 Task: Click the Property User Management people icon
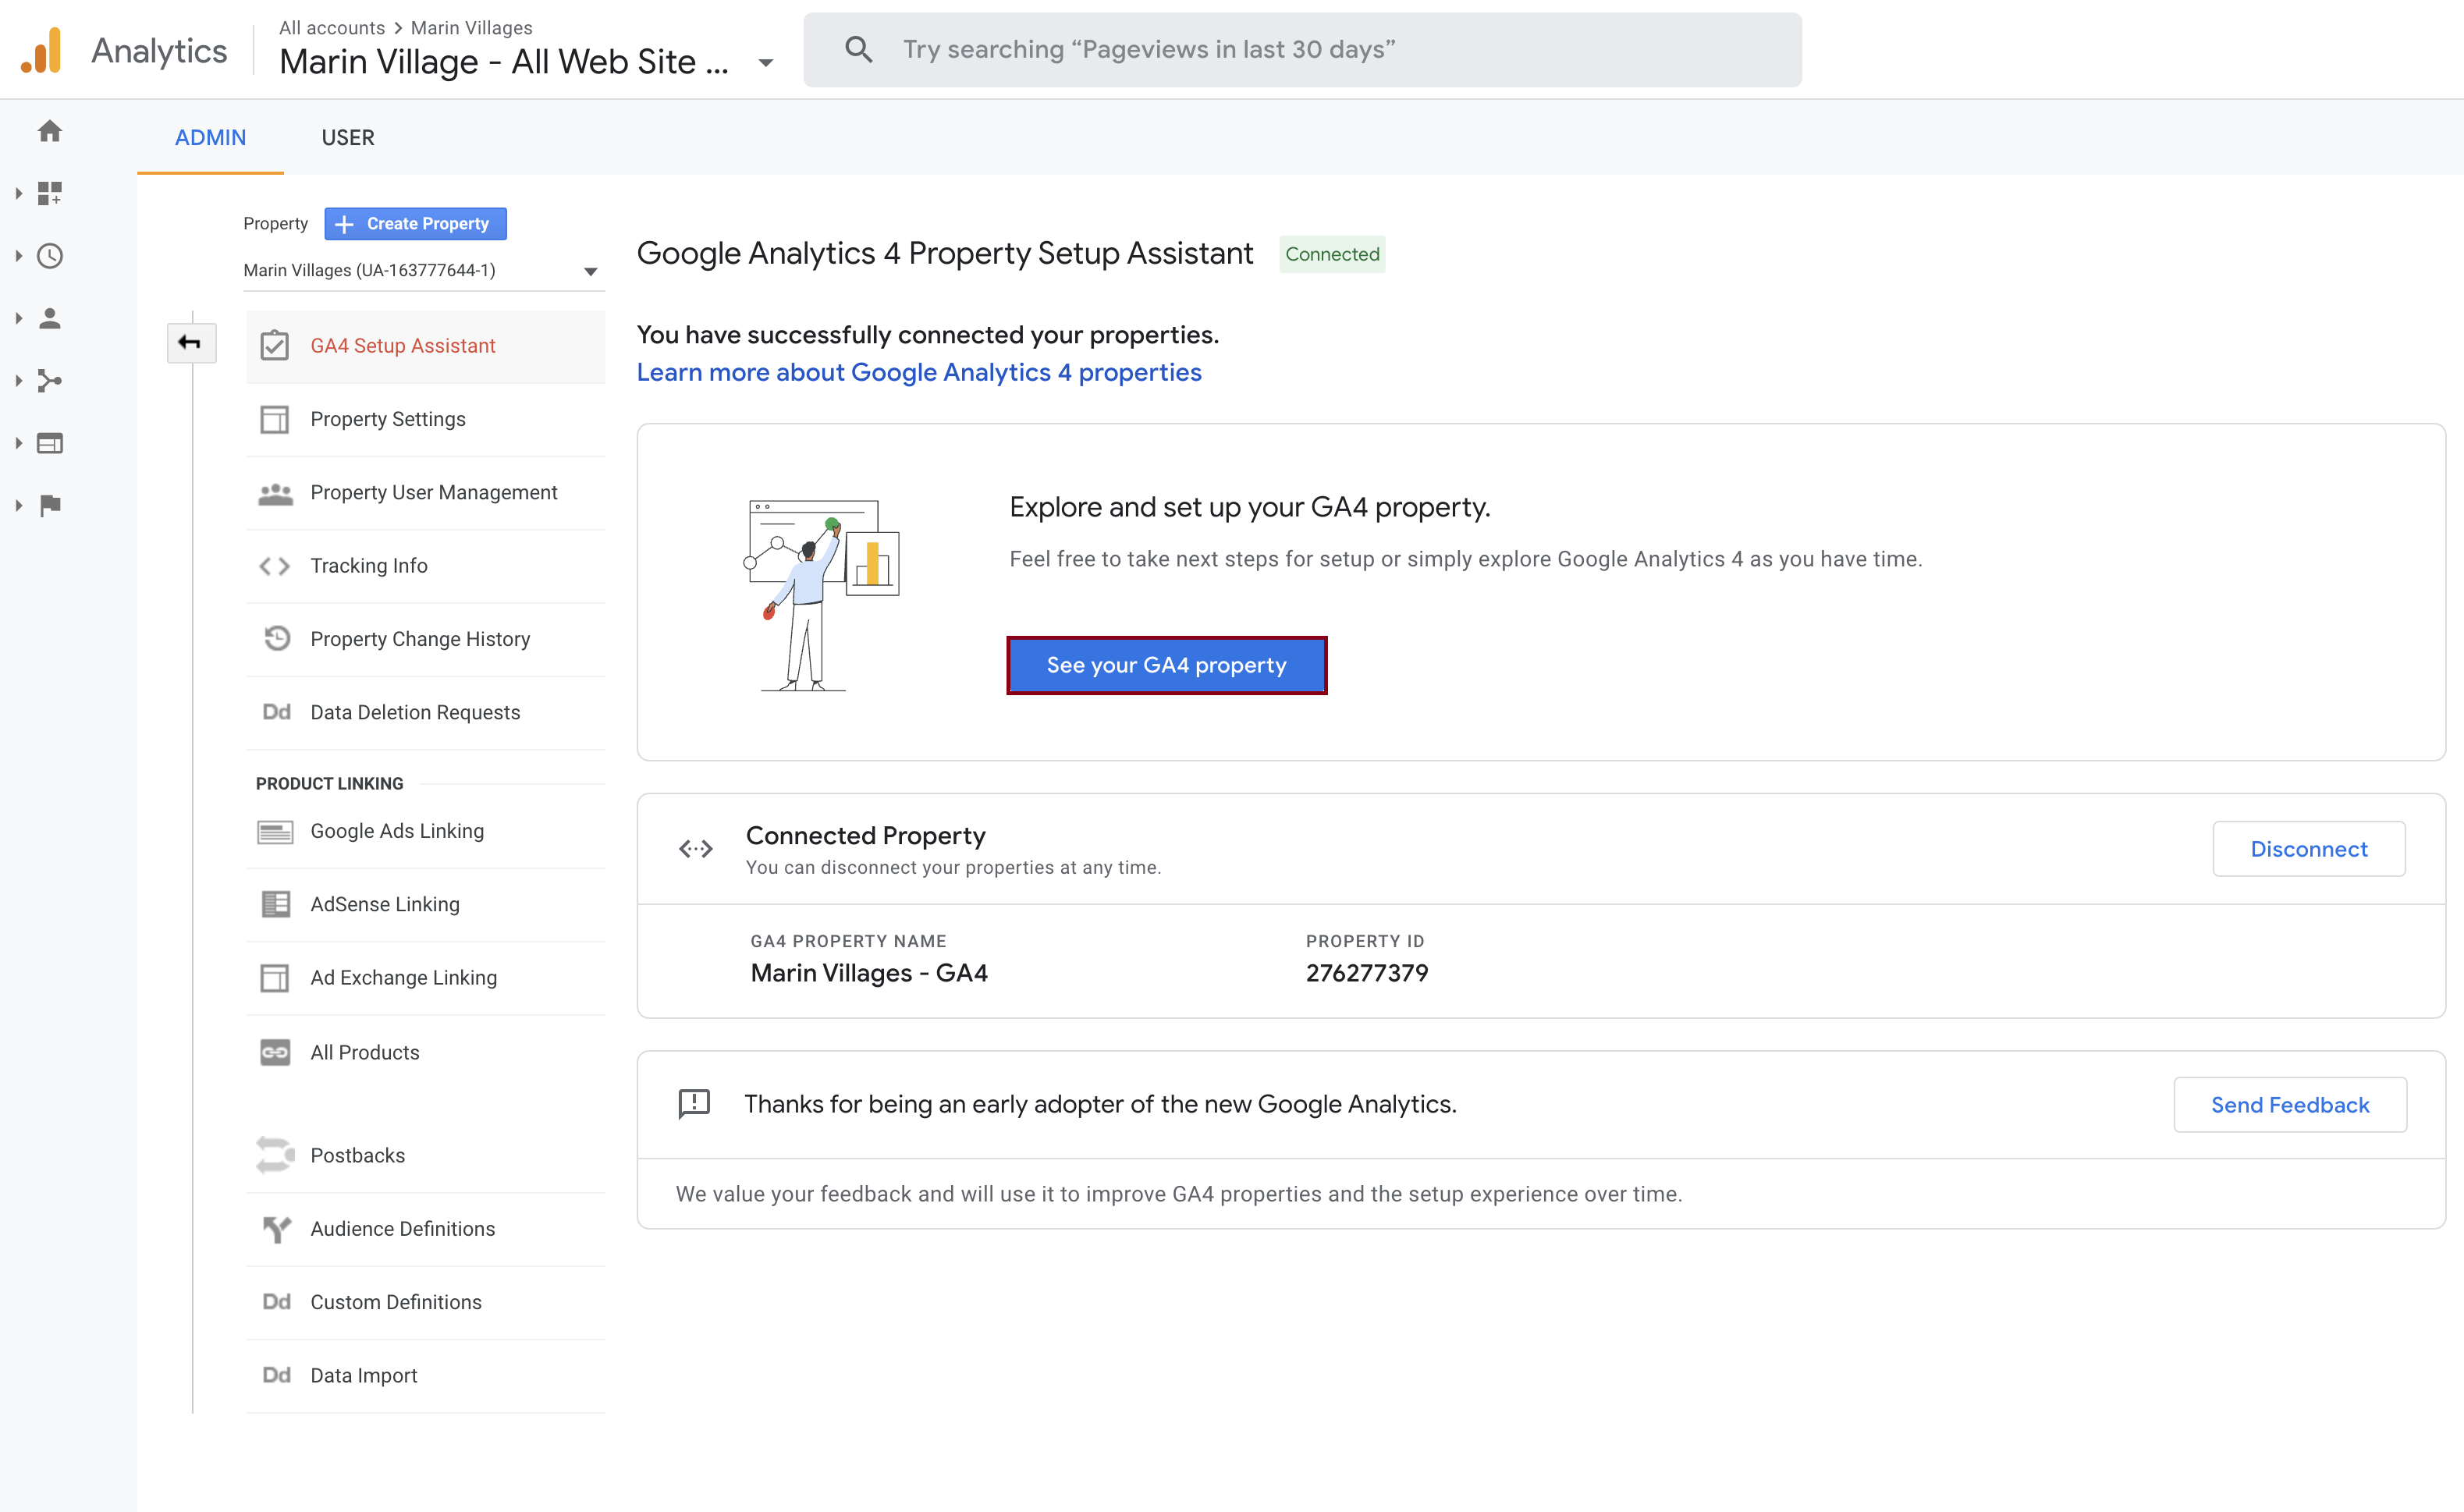pyautogui.click(x=275, y=493)
